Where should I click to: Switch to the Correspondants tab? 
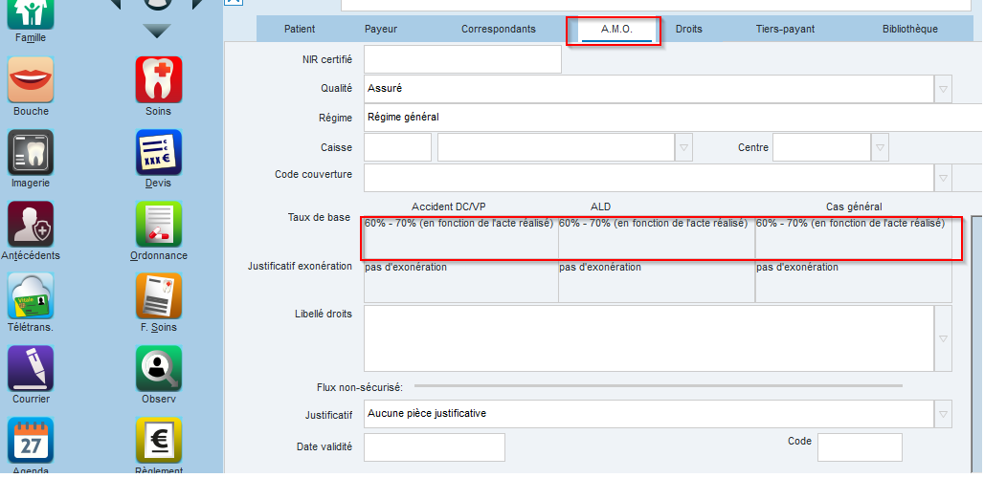tap(499, 29)
